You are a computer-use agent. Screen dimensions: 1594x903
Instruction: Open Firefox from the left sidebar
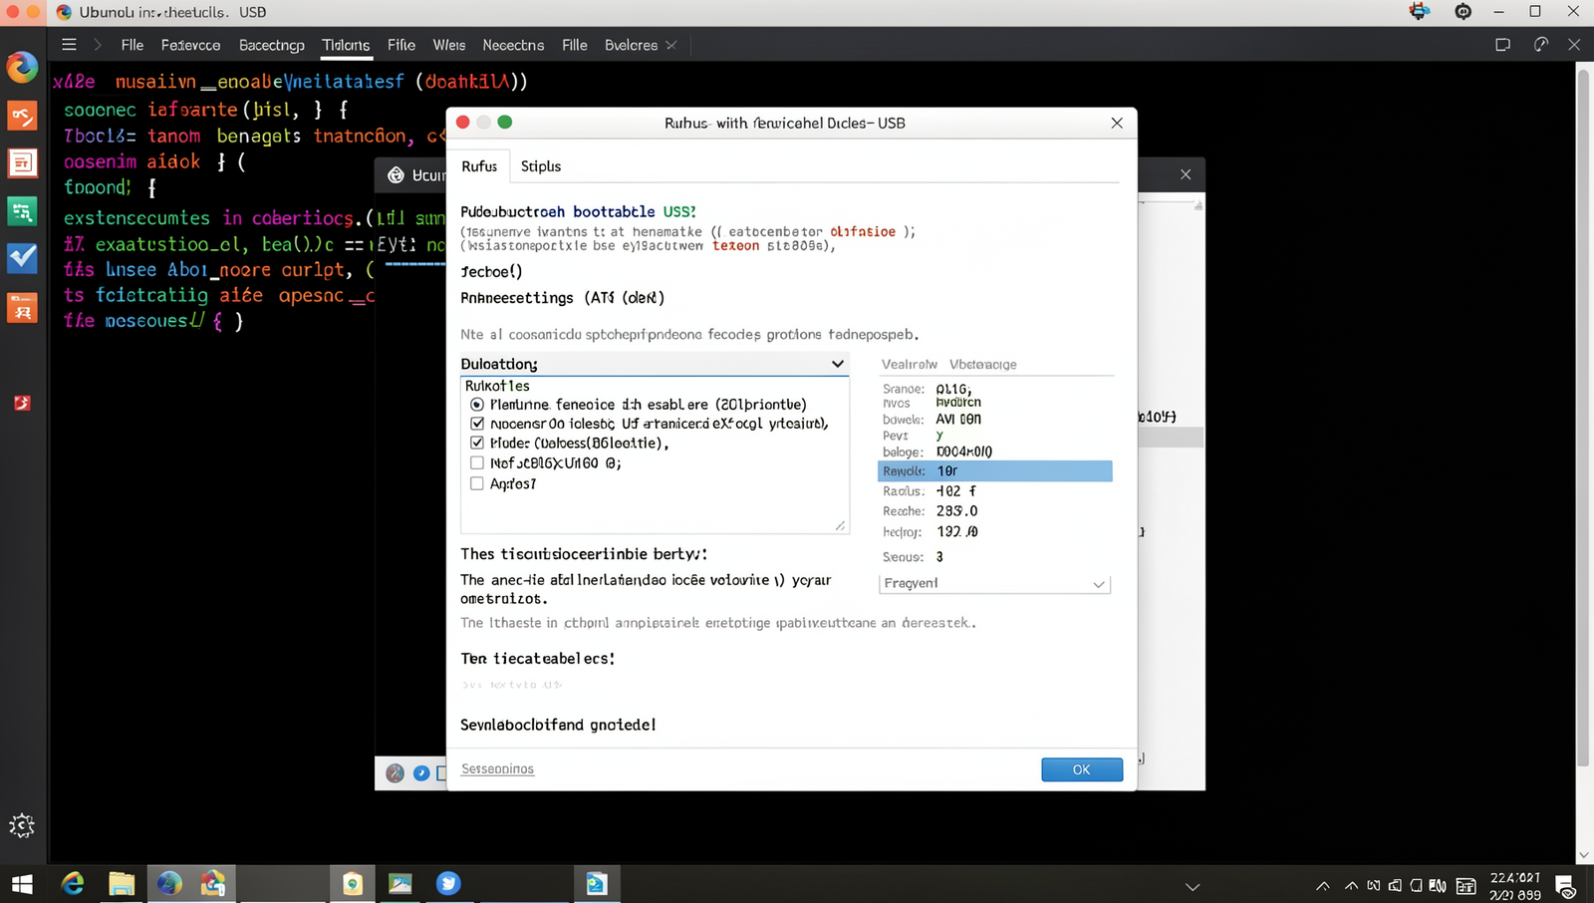pyautogui.click(x=22, y=67)
